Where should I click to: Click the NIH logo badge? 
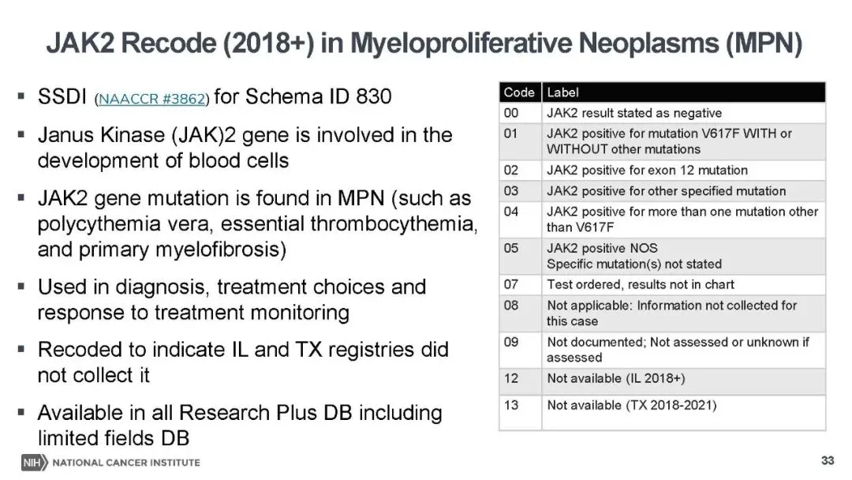(x=34, y=463)
